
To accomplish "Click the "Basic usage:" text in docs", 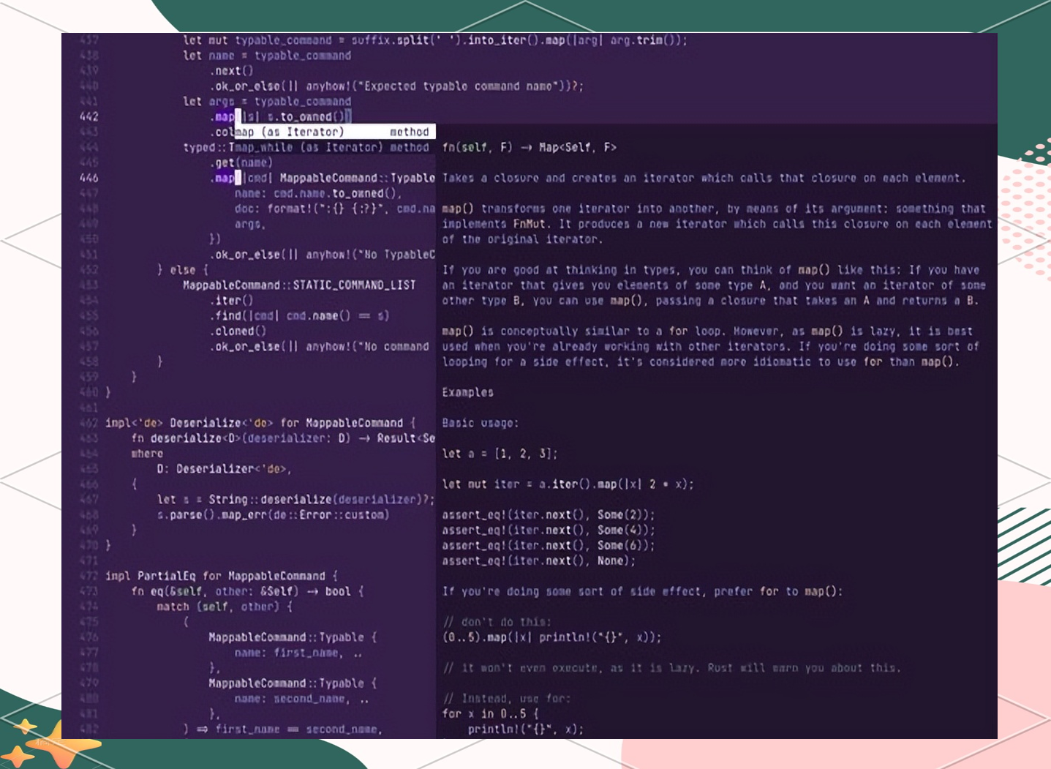I will [481, 423].
